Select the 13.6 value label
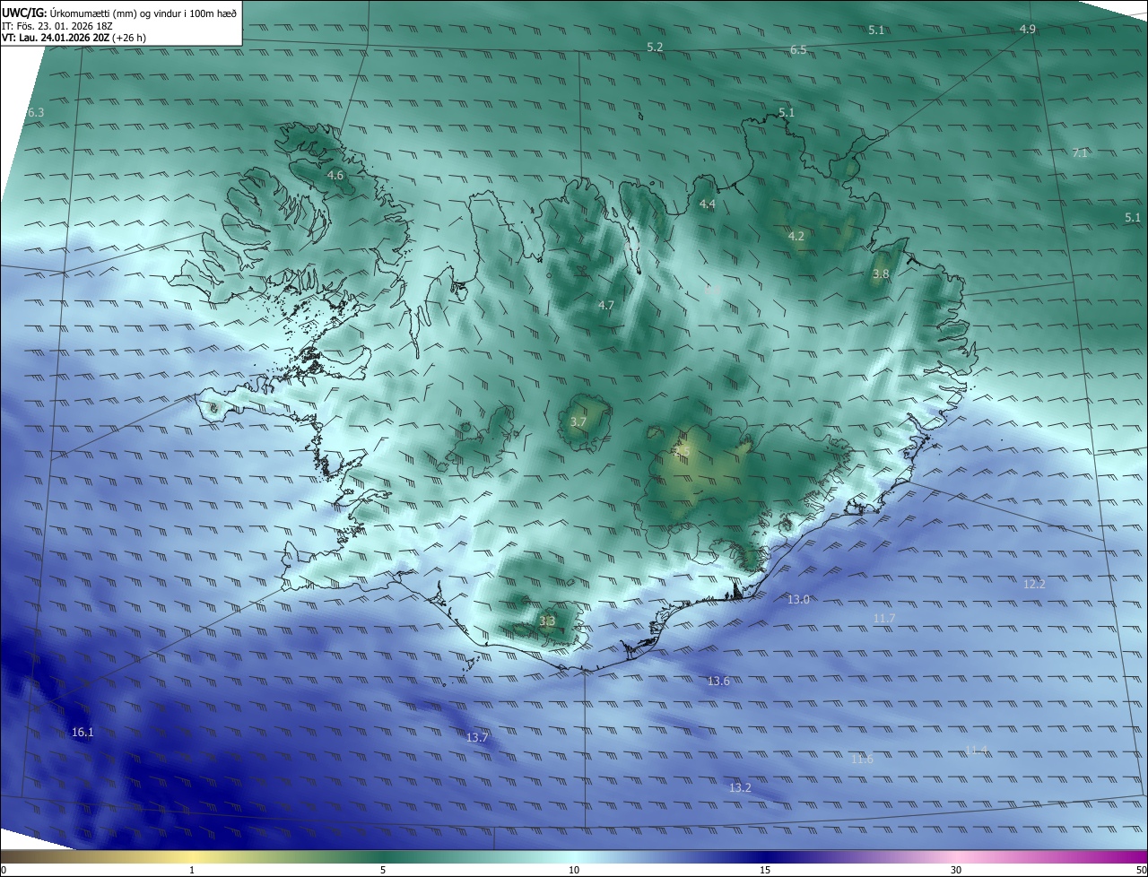 (x=718, y=682)
